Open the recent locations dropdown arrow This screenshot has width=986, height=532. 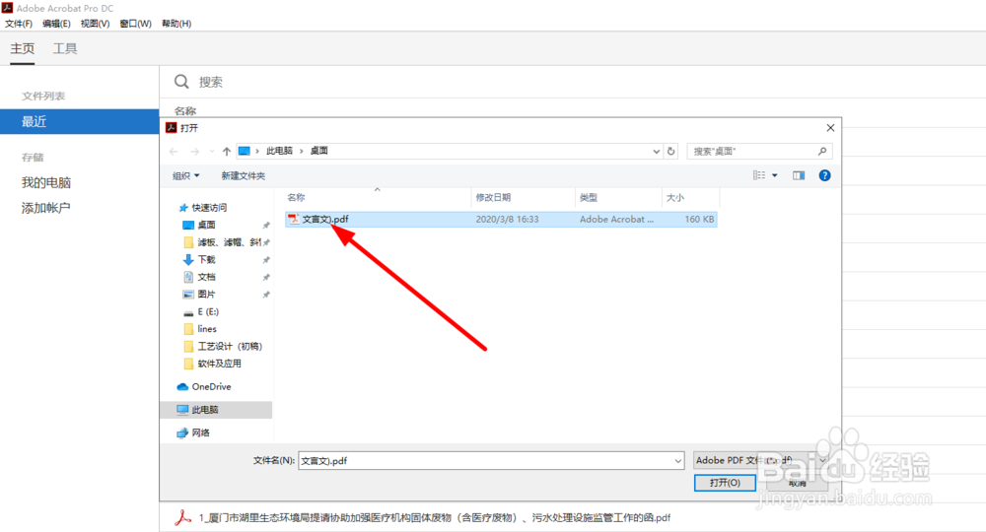pos(211,152)
